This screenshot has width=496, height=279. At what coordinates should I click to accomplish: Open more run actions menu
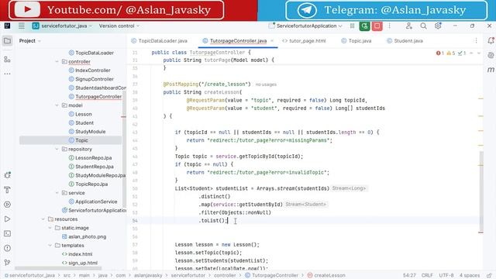click(390, 26)
